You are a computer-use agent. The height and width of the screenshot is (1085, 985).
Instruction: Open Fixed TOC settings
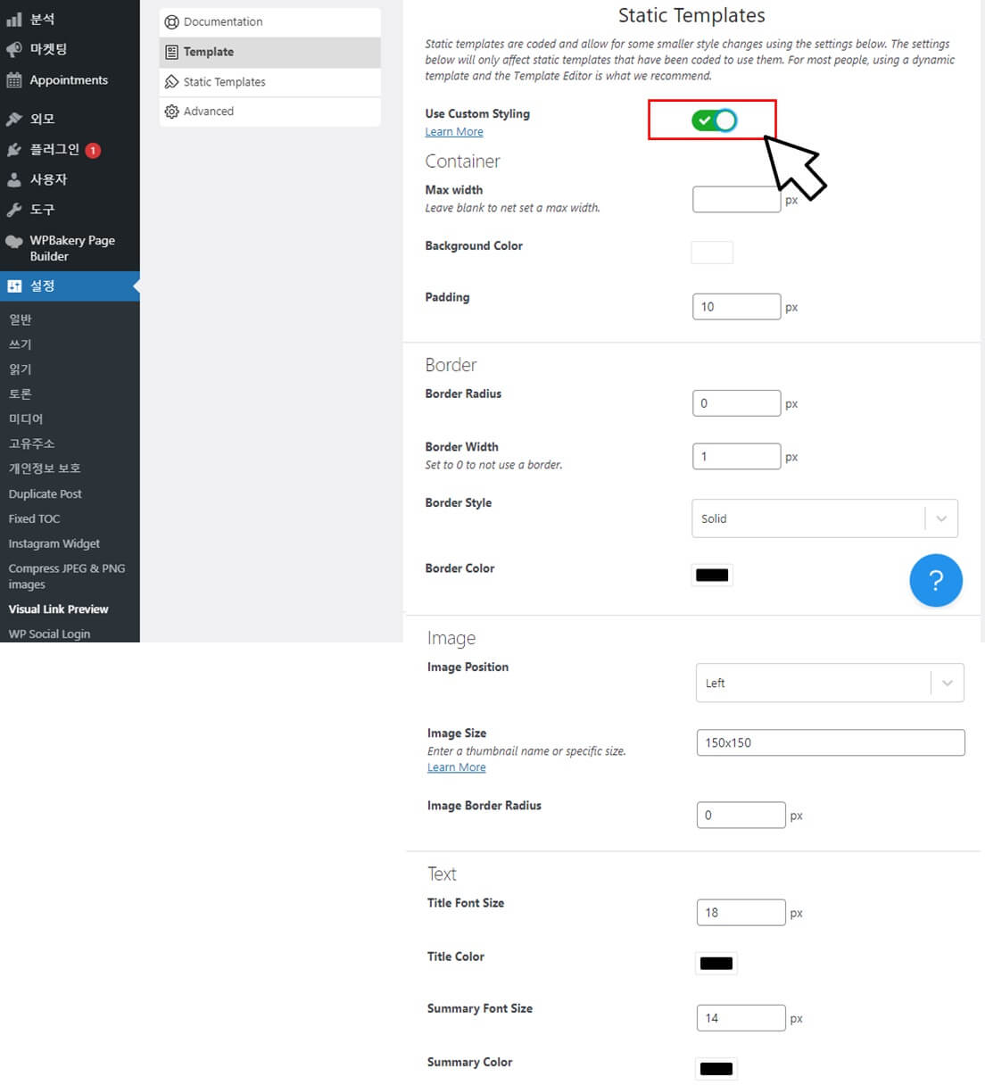tap(34, 519)
